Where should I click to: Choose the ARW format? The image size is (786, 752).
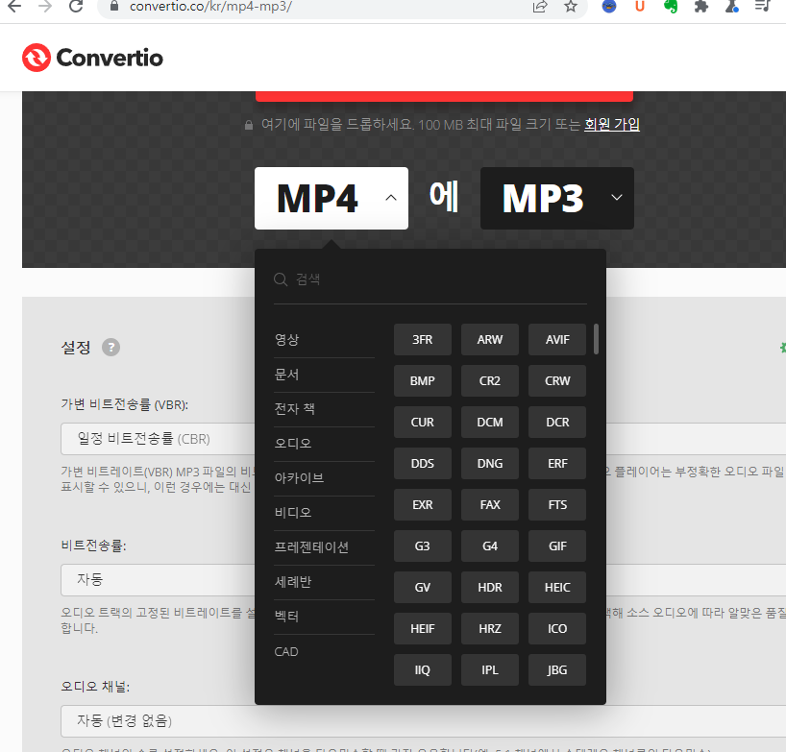[x=490, y=340]
